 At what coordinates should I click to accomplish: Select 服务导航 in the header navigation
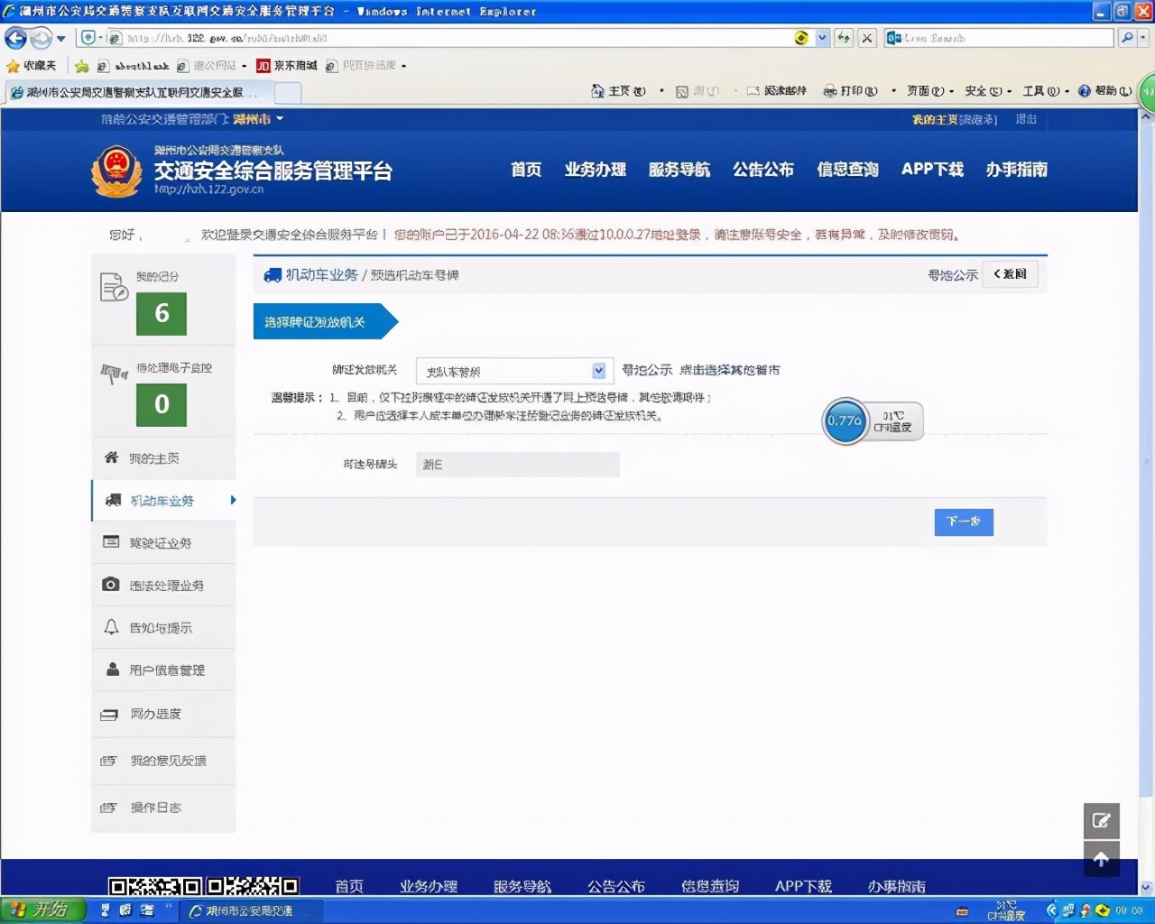pos(679,170)
